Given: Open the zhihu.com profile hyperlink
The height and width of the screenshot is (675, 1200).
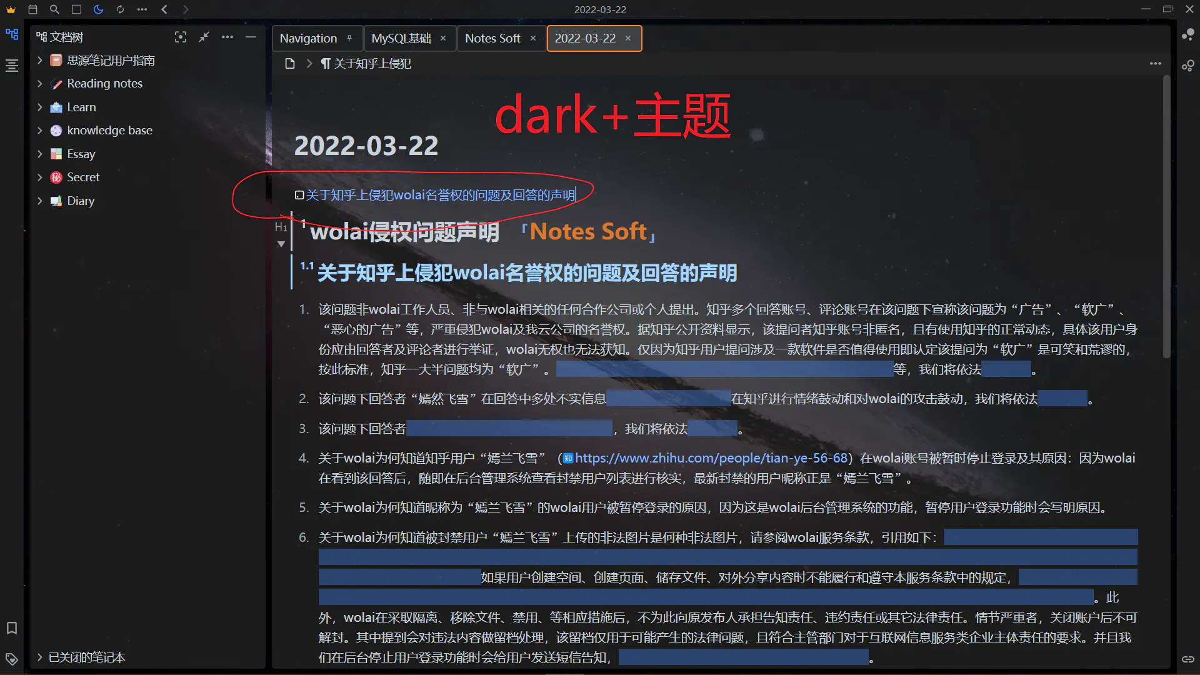Looking at the screenshot, I should click(711, 458).
